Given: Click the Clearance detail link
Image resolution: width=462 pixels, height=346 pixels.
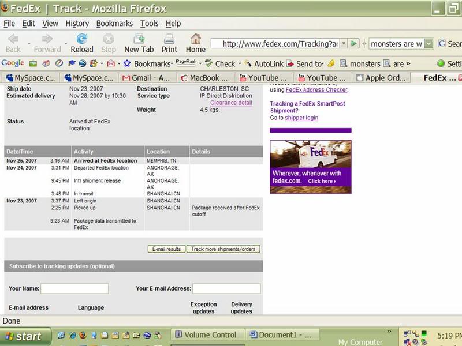Looking at the screenshot, I should tap(231, 103).
